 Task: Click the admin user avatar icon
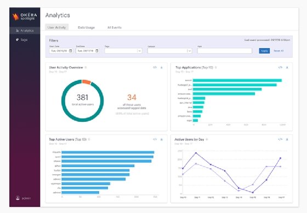[x=18, y=198]
